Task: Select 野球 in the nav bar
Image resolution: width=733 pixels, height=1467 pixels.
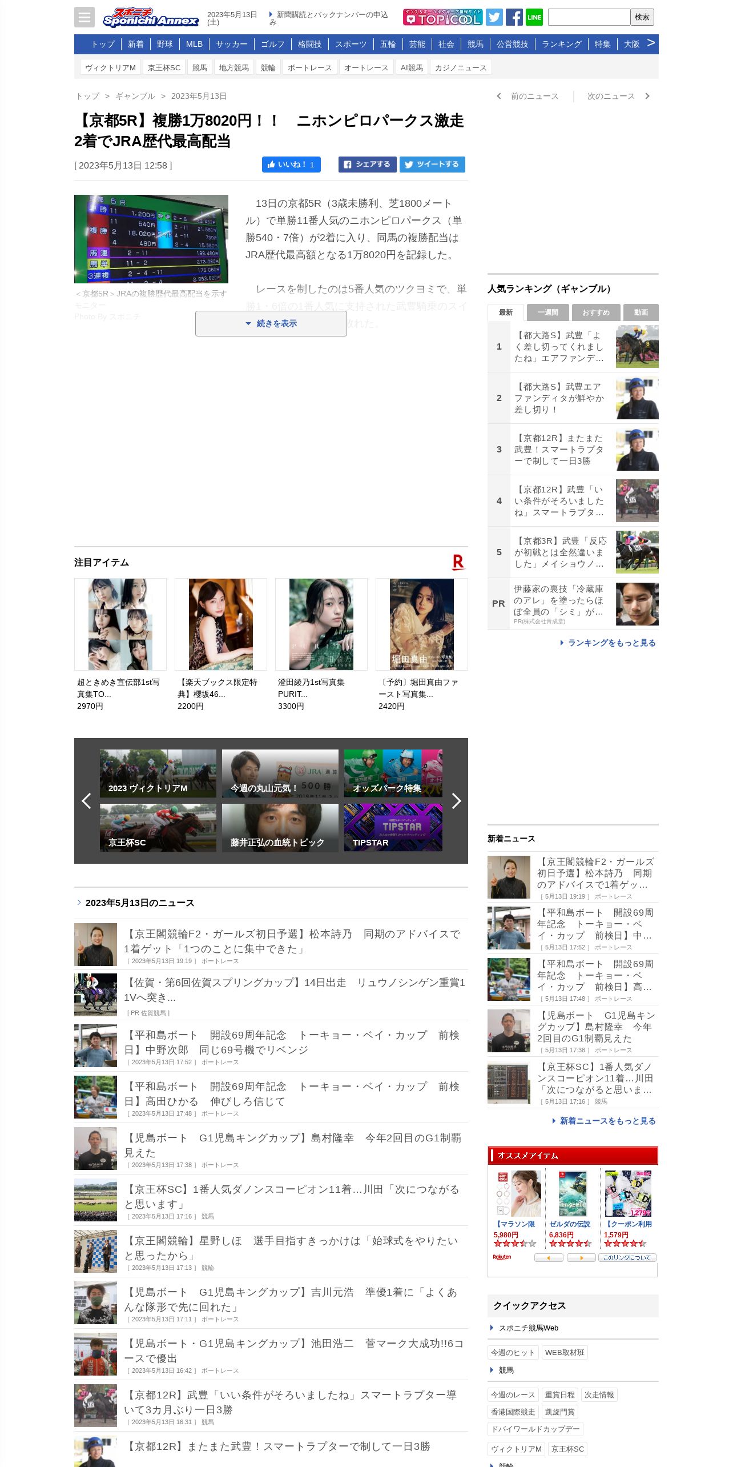Action: pos(165,44)
